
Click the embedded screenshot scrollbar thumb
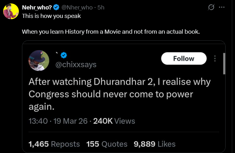coord(224,64)
